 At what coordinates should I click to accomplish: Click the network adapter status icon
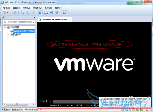(134, 110)
